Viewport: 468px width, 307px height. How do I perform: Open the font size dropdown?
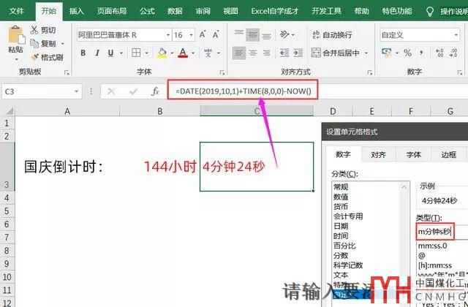pyautogui.click(x=192, y=35)
